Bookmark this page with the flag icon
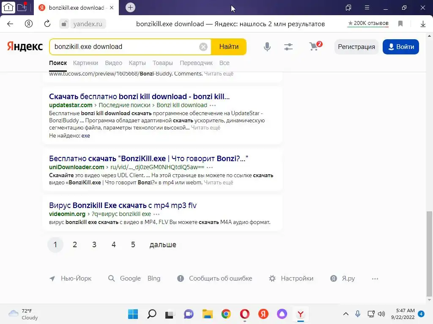 click(x=400, y=24)
